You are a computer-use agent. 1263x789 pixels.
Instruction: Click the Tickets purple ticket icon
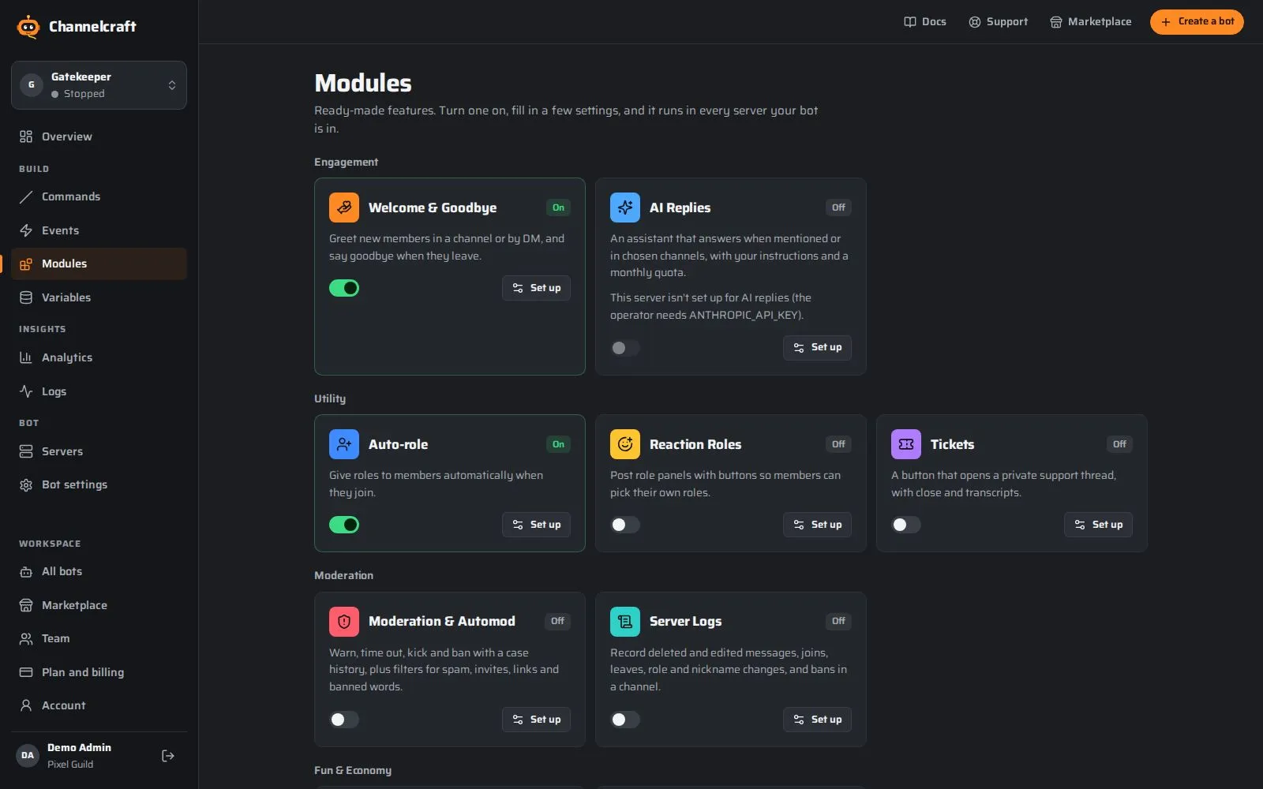[x=906, y=444]
